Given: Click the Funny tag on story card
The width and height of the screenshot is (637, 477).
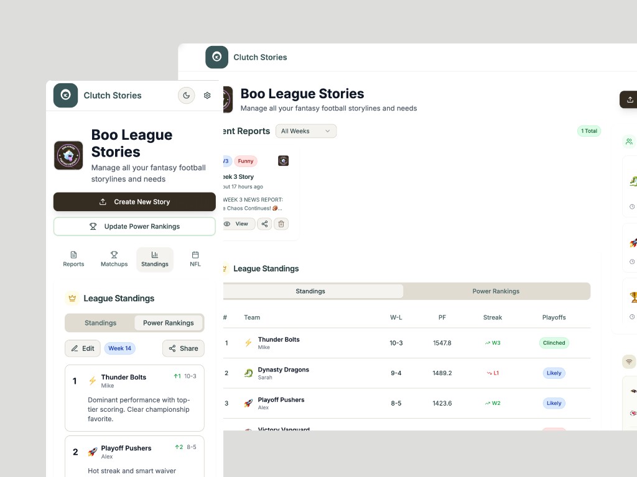Looking at the screenshot, I should (246, 161).
